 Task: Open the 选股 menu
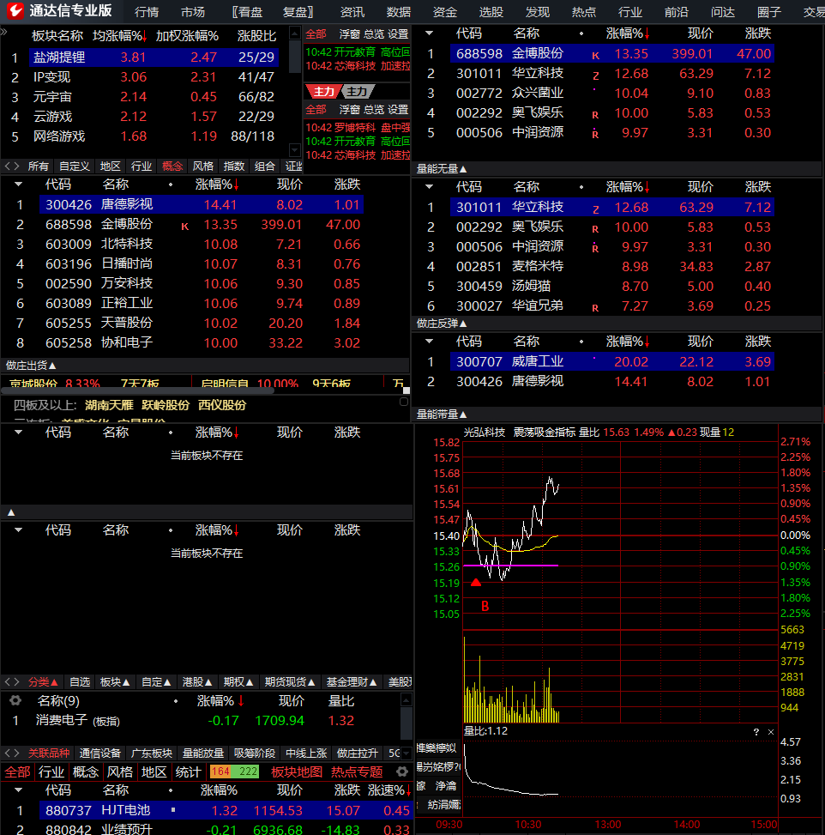coord(491,12)
